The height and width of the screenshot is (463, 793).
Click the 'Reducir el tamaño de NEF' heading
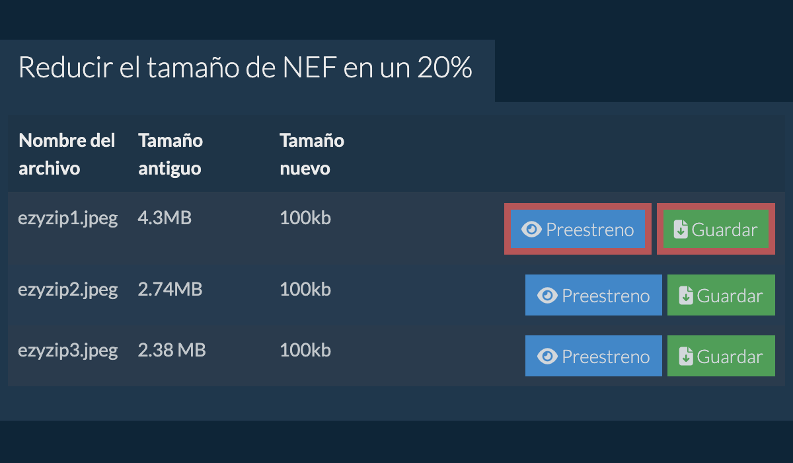245,68
